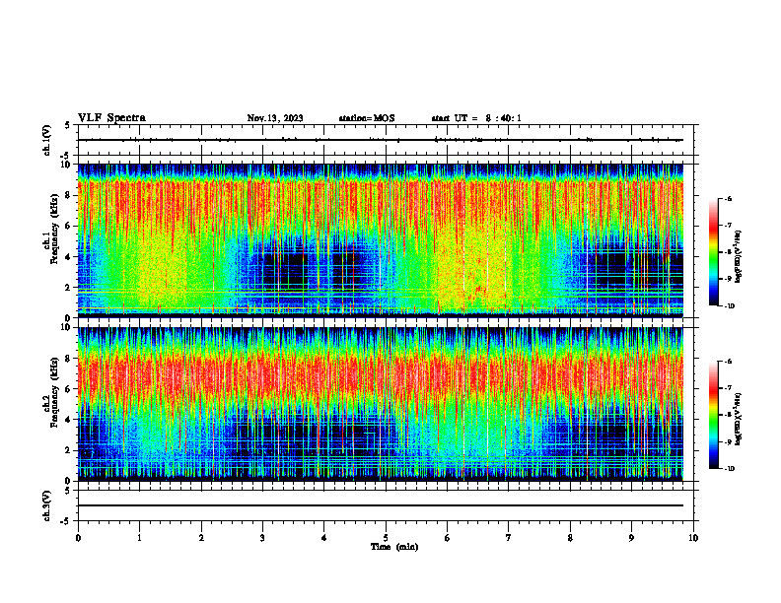Image resolution: width=781 pixels, height=603 pixels.
Task: Select the ch.1 color bar log(PSD) label
Action: 739,257
